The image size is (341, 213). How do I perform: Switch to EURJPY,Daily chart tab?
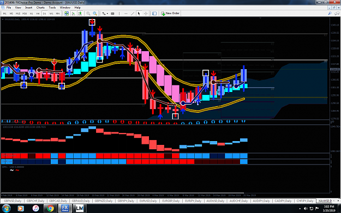click(193, 201)
